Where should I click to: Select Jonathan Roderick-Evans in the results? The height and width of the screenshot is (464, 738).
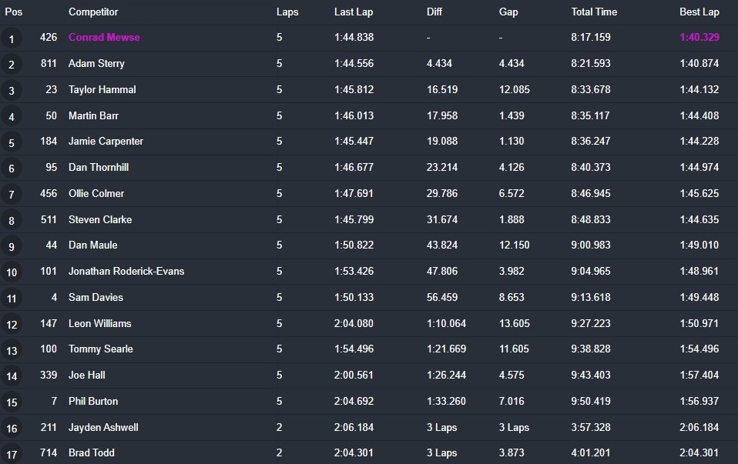[x=126, y=272]
